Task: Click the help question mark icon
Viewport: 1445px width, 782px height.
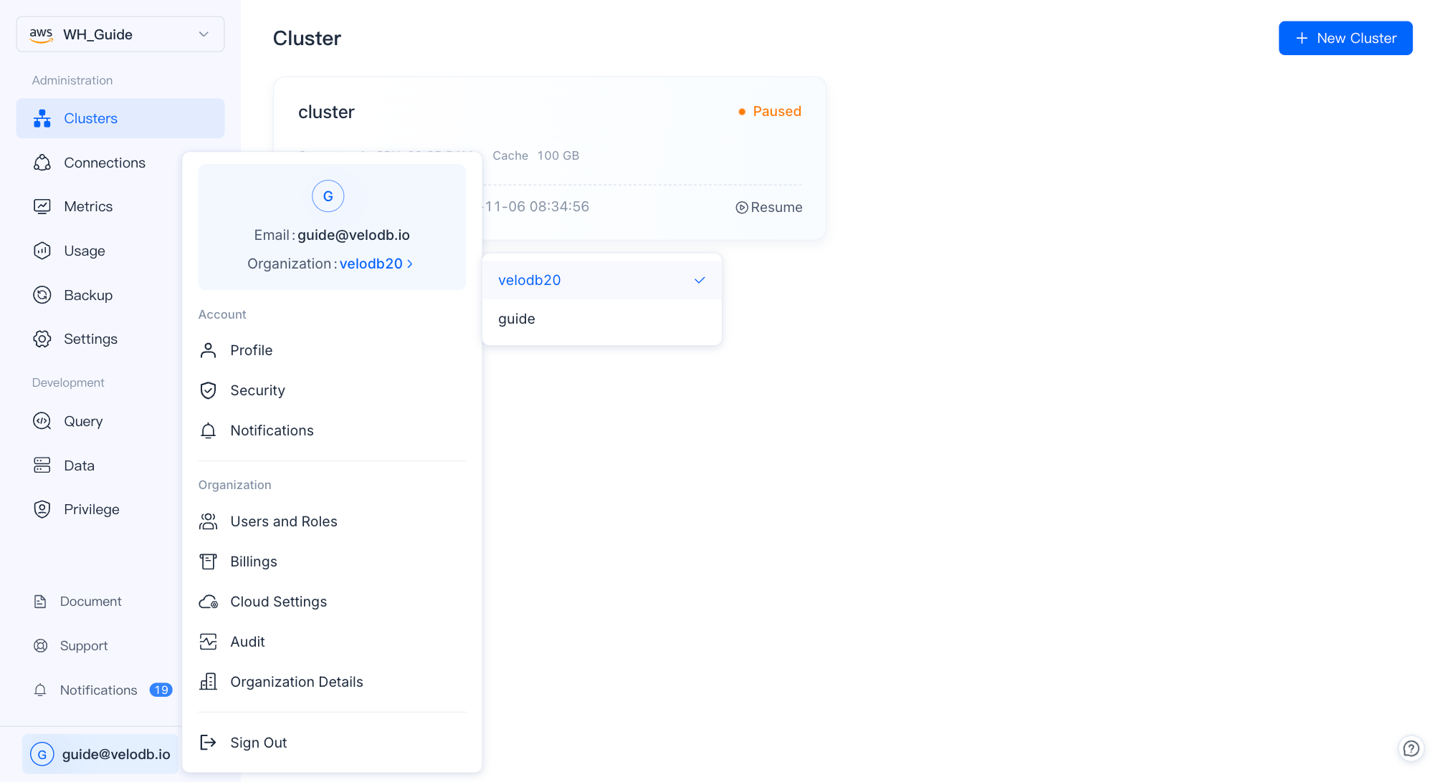Action: 1411,748
